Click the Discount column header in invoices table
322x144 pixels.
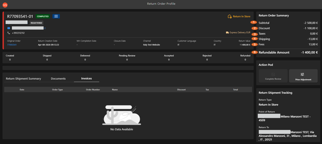click(x=181, y=90)
